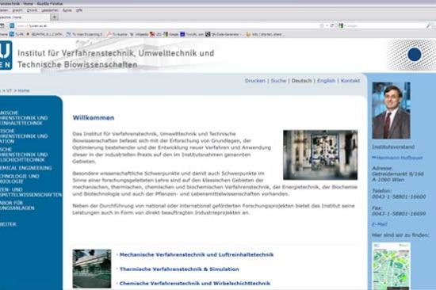Open the search engine selector icon
This screenshot has height=290, width=436.
tap(341, 25)
